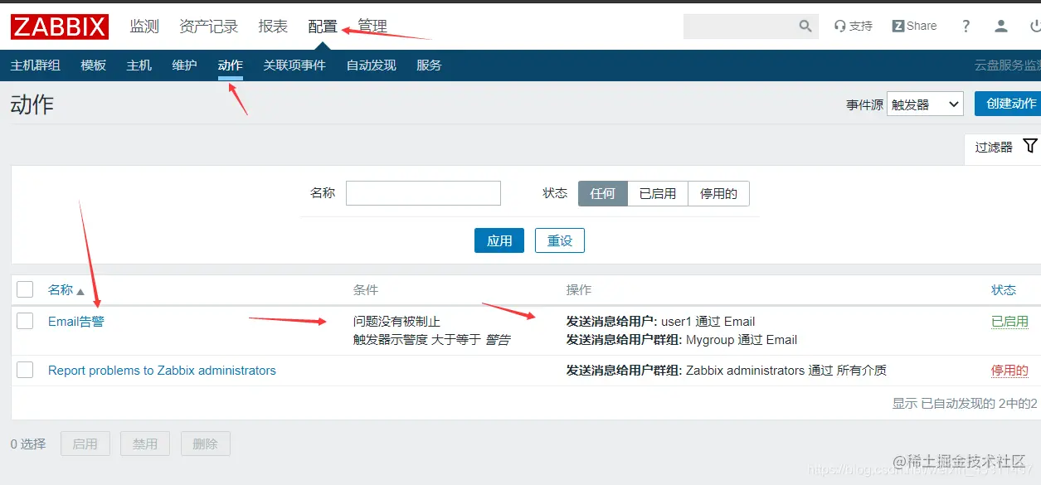The width and height of the screenshot is (1041, 485).
Task: Click the 禁用 bulk button
Action: pyautogui.click(x=145, y=444)
